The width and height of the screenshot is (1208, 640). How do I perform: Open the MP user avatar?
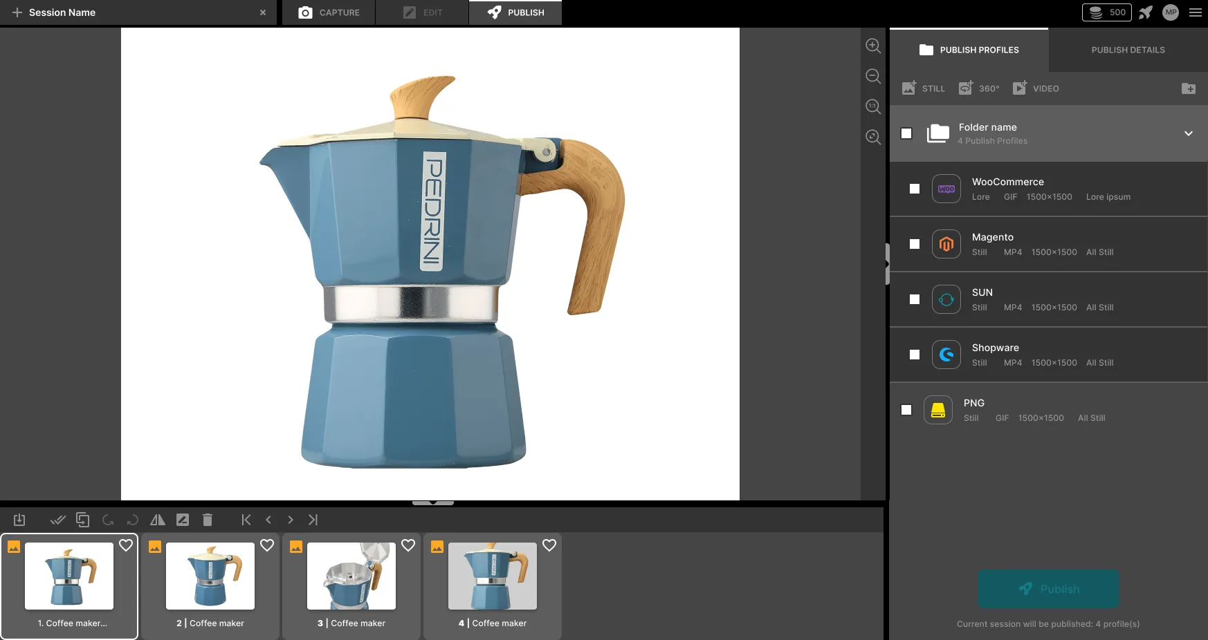click(1171, 12)
